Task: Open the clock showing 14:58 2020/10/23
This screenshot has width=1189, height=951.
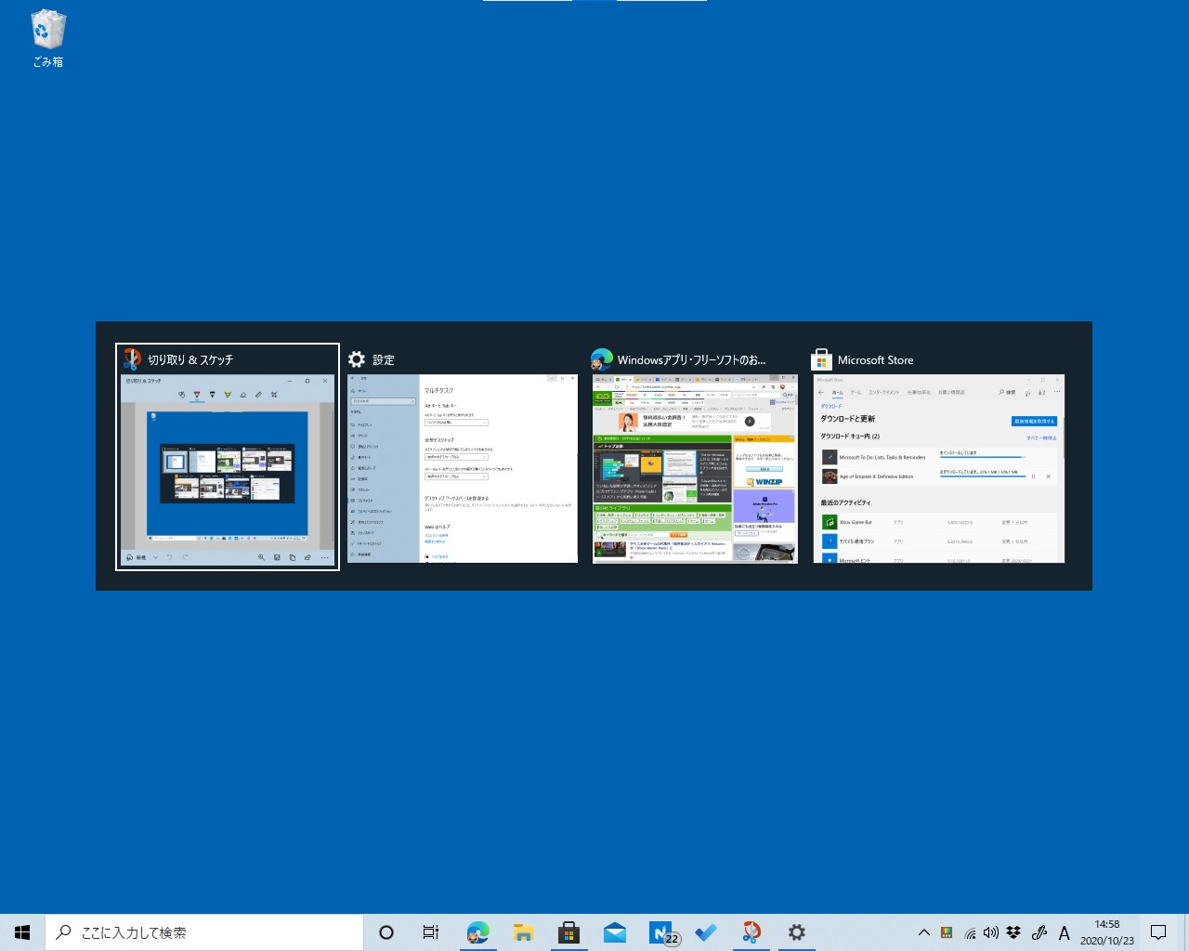Action: click(1107, 932)
